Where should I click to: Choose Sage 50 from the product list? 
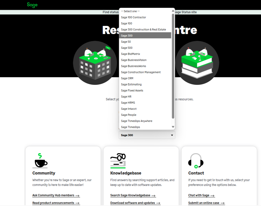[145, 42]
